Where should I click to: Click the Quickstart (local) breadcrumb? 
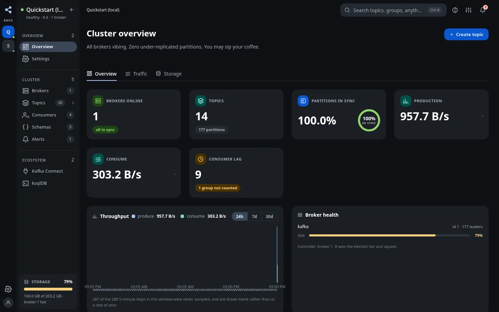103,10
